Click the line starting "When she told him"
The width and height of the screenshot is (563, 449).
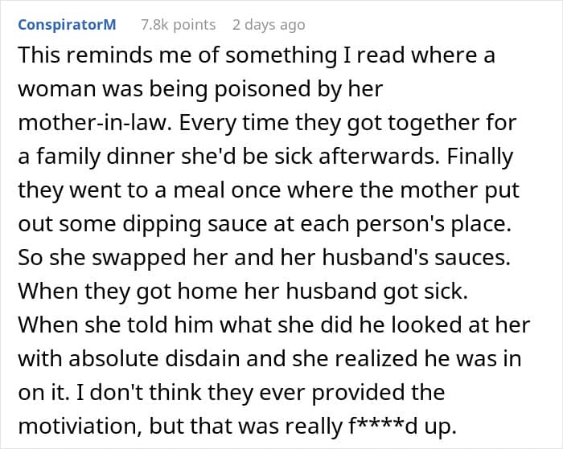273,325
